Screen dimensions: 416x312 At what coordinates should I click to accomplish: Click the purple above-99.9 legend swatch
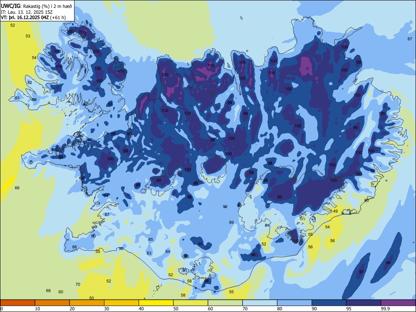[398, 303]
